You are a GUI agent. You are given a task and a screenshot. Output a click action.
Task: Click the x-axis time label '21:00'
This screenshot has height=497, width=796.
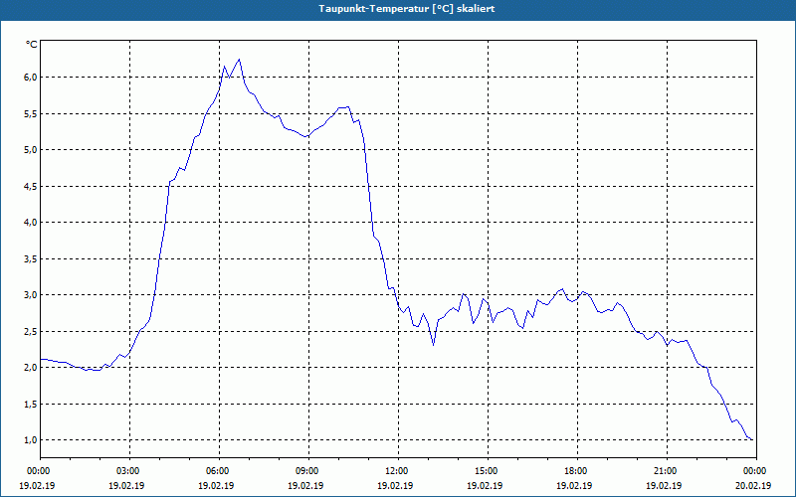tap(665, 471)
